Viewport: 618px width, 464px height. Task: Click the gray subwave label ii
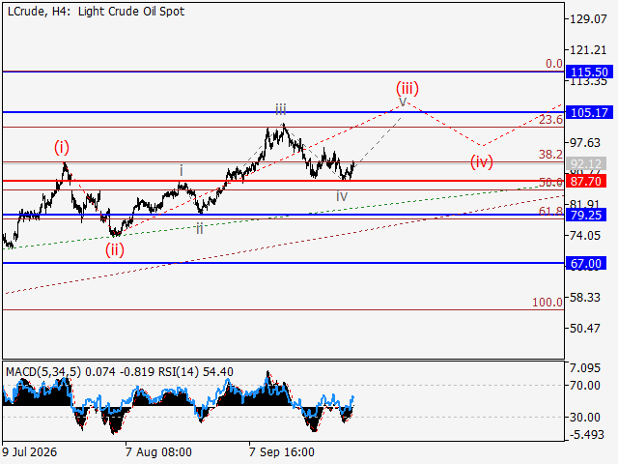(200, 228)
